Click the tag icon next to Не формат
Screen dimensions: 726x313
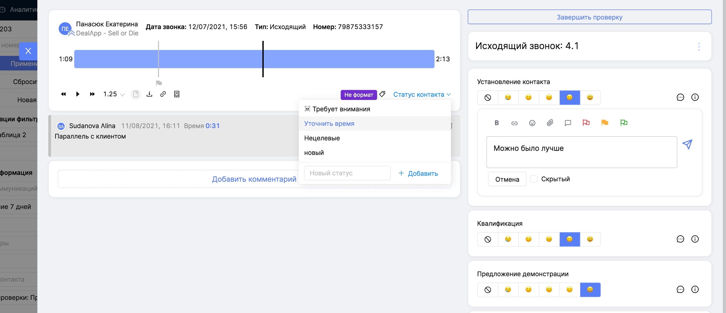(382, 94)
